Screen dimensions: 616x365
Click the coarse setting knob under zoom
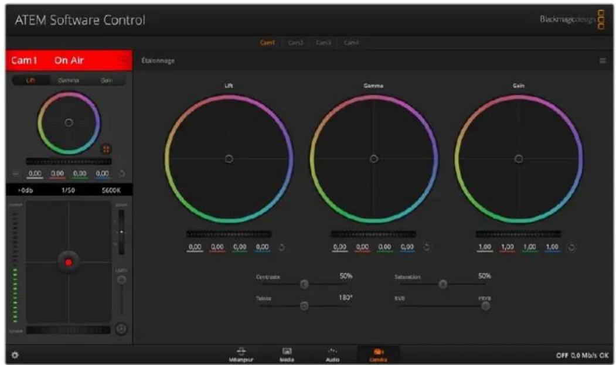click(121, 279)
